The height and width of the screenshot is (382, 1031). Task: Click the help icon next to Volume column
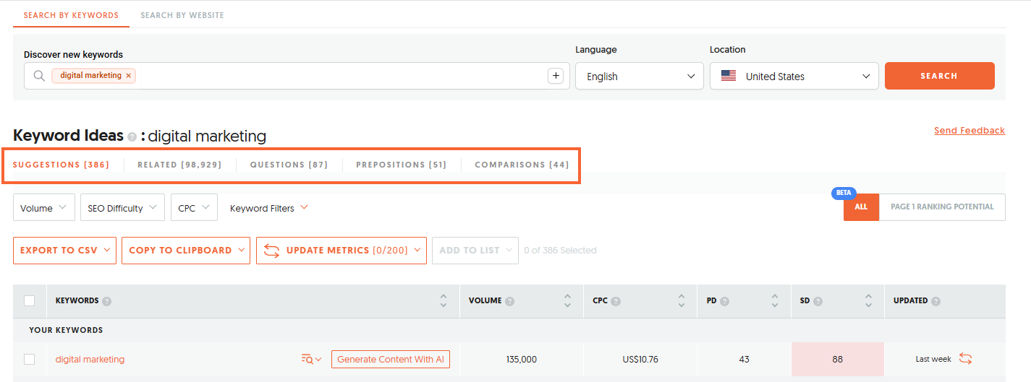(x=509, y=301)
